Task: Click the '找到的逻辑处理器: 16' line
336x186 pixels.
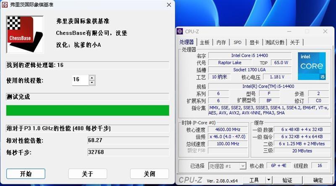Action: click(87, 65)
